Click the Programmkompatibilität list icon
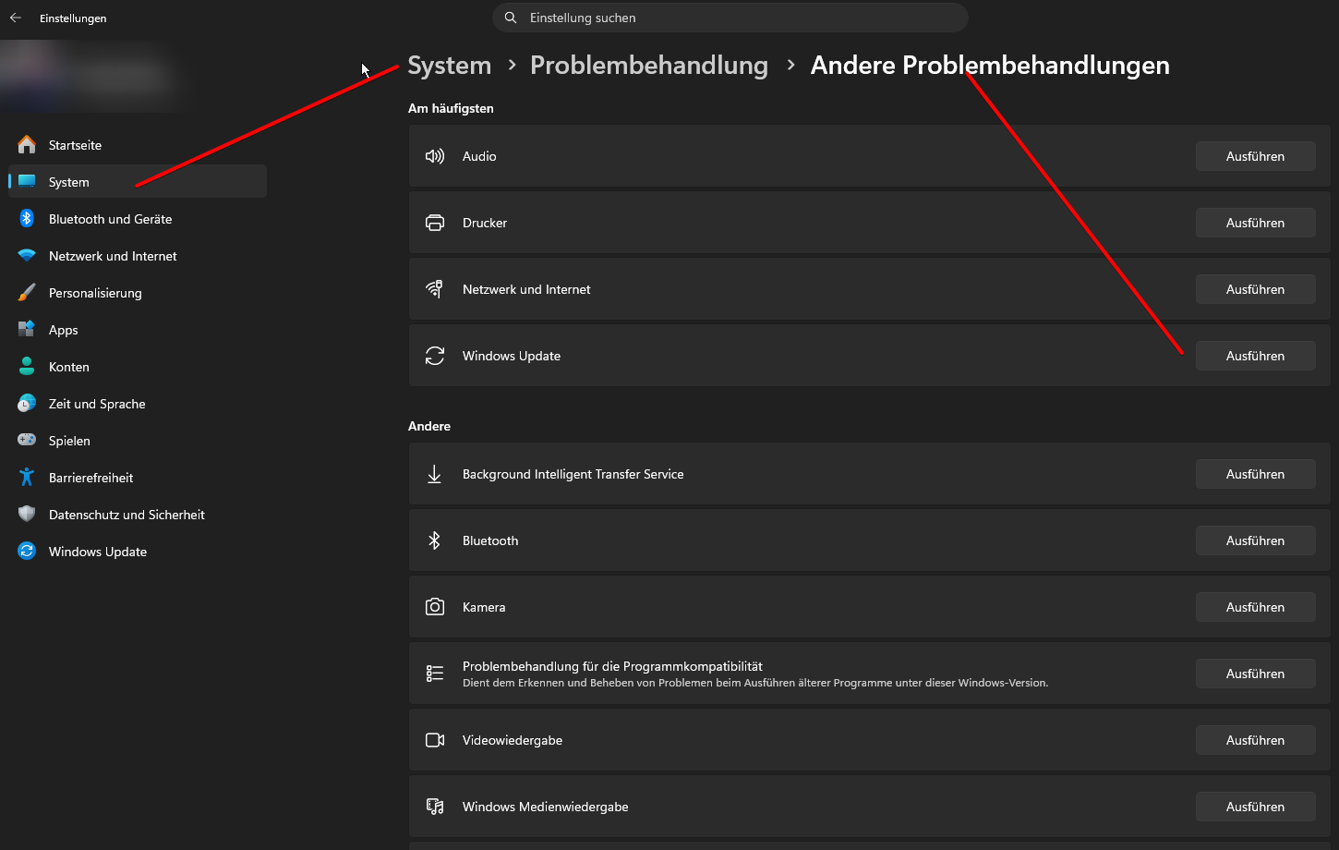Viewport: 1339px width, 850px height. [434, 674]
